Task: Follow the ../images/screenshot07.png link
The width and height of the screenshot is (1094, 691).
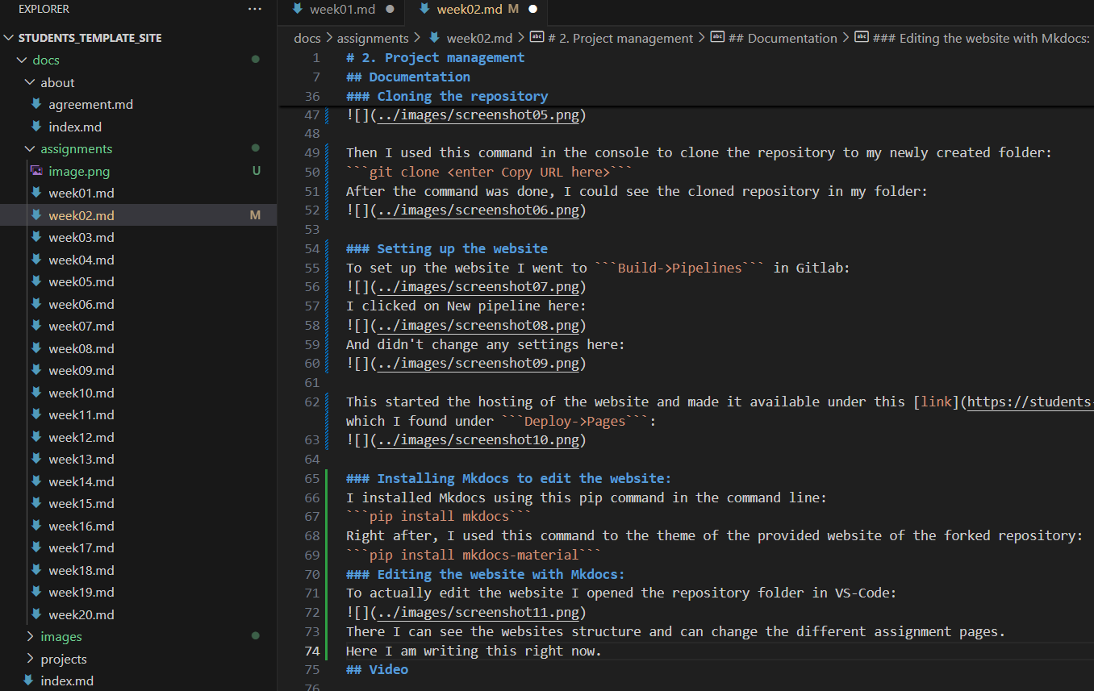Action: pos(478,287)
